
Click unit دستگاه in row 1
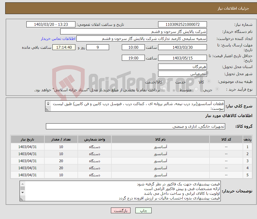pyautogui.click(x=94, y=147)
